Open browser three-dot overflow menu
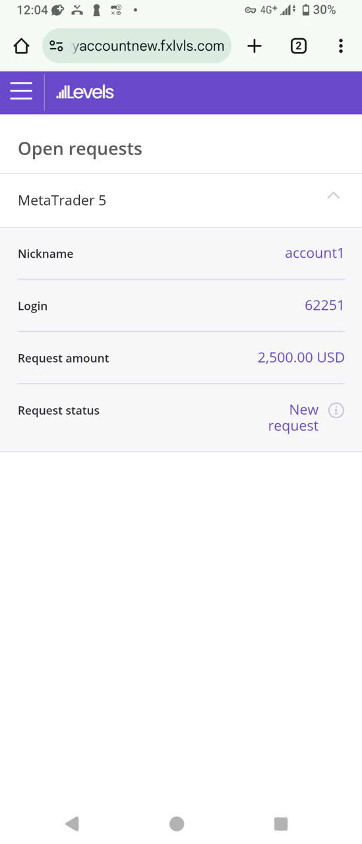This screenshot has width=362, height=844. pos(340,45)
